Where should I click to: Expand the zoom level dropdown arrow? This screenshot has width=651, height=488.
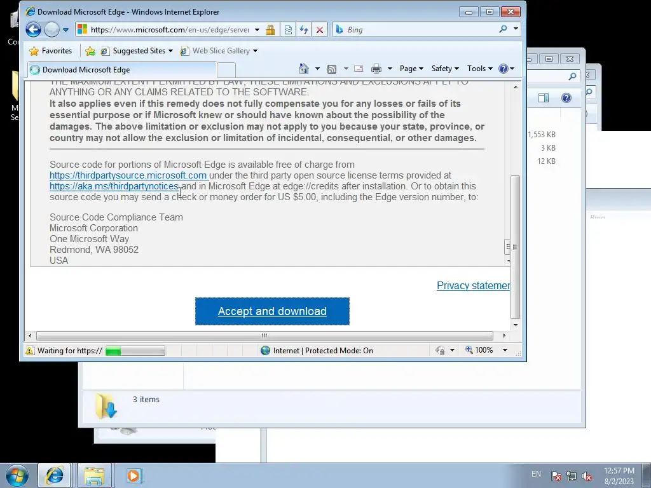[505, 350]
